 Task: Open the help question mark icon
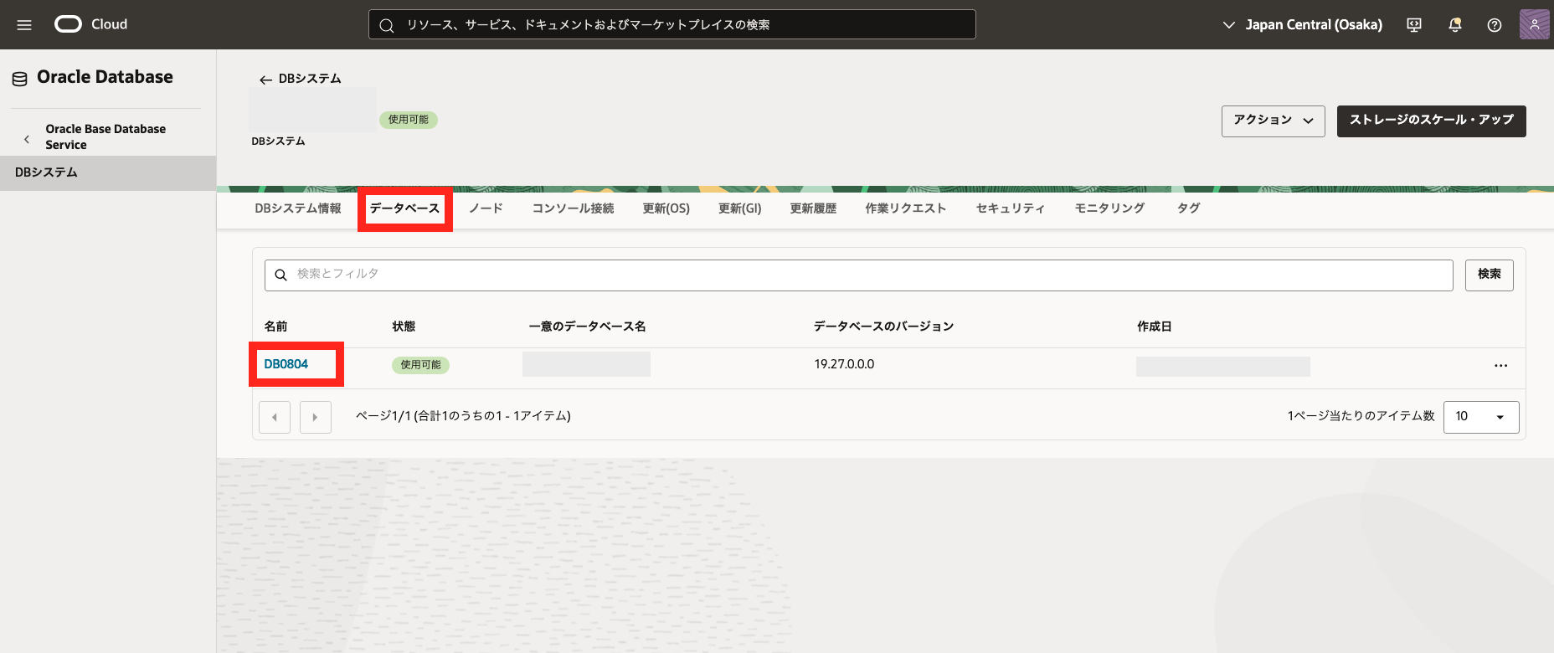1495,25
